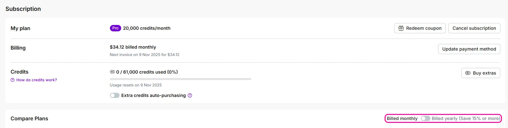The image size is (508, 128).
Task: Click the coin icon on Buy extras
Action: click(x=468, y=73)
